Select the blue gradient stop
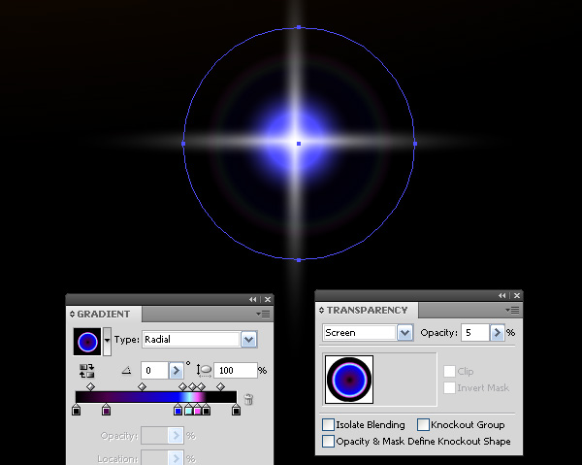This screenshot has width=582, height=465. click(x=178, y=410)
